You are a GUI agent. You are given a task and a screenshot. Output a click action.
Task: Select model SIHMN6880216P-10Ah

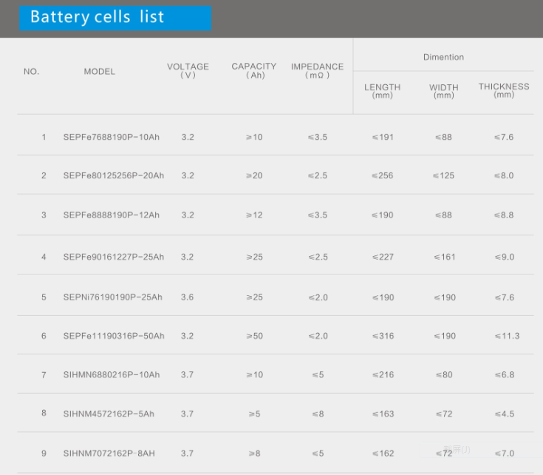[112, 375]
